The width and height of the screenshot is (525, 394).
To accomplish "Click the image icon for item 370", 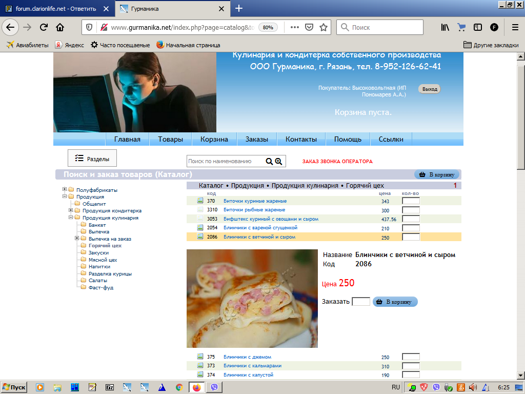I will click(x=200, y=201).
